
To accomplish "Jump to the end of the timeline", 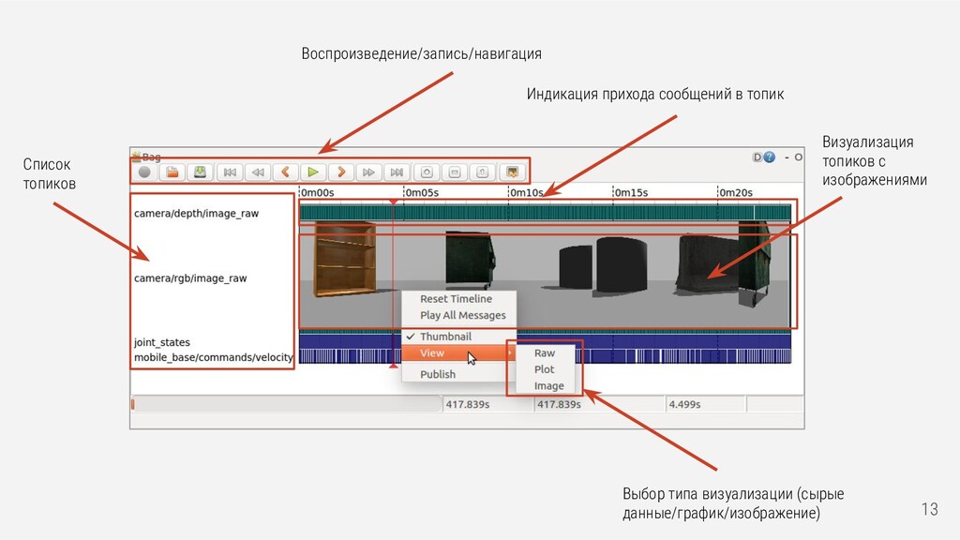I will (397, 172).
